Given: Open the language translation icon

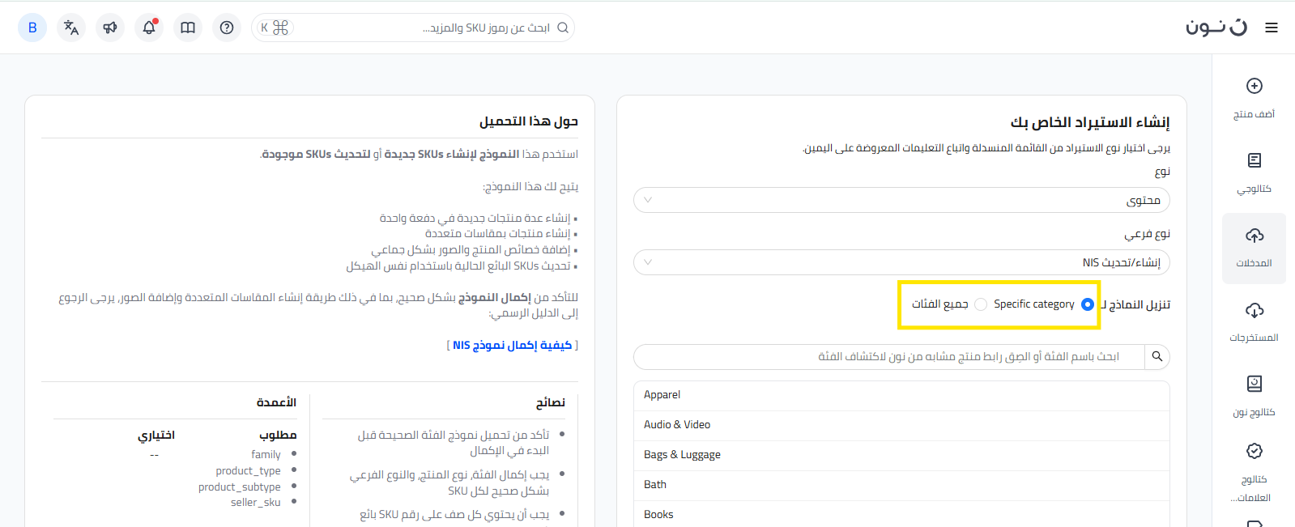Looking at the screenshot, I should pos(71,28).
